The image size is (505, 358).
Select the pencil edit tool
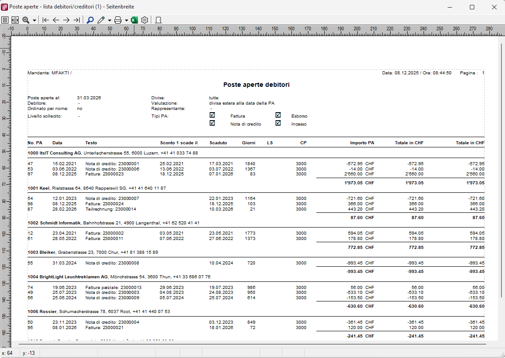tap(101, 20)
